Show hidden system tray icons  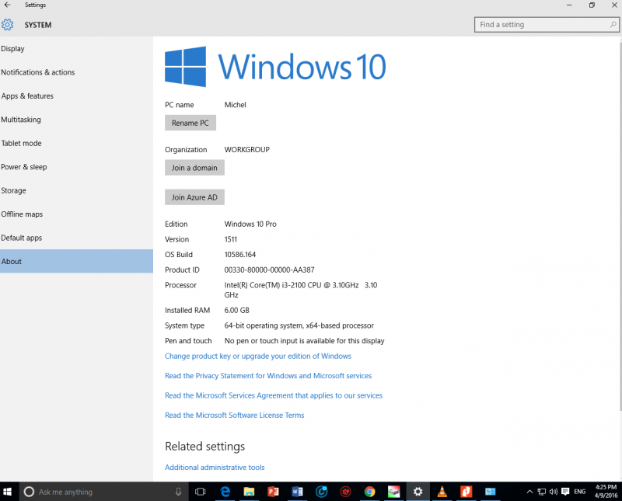click(x=530, y=492)
